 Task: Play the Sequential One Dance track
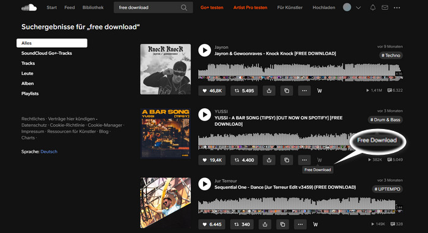204,184
